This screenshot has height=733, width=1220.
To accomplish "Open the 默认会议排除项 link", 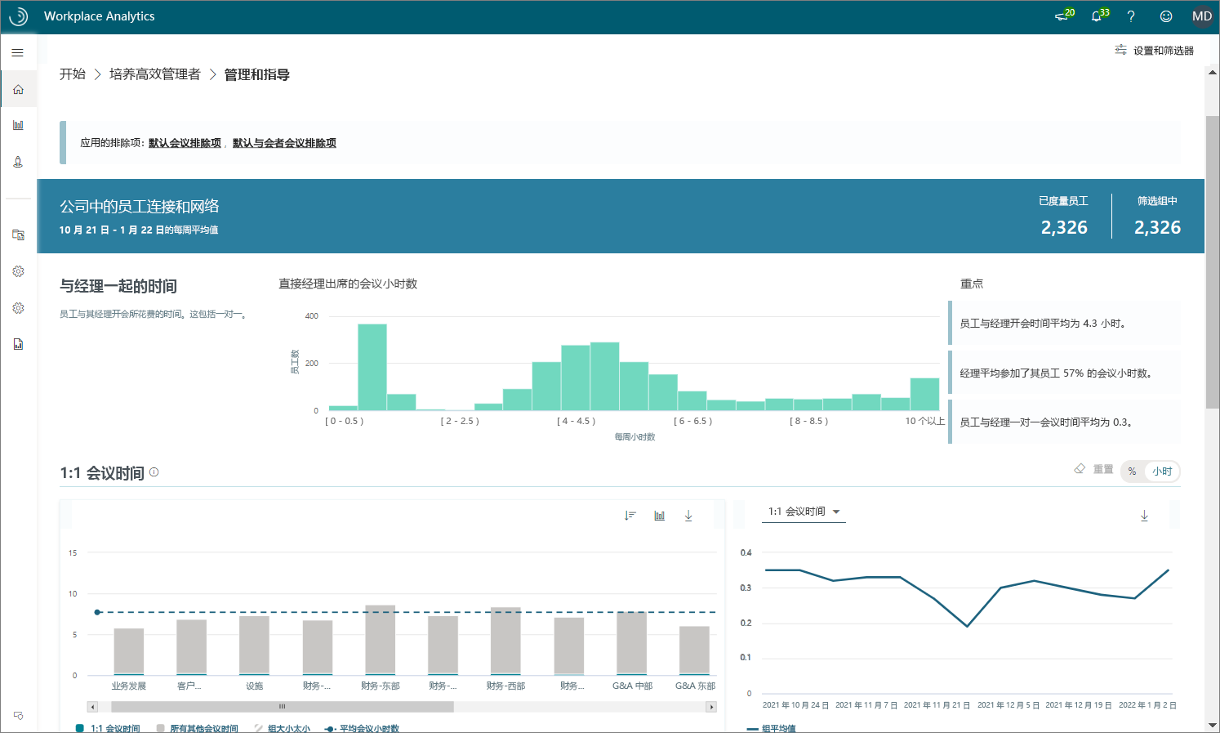I will click(185, 143).
